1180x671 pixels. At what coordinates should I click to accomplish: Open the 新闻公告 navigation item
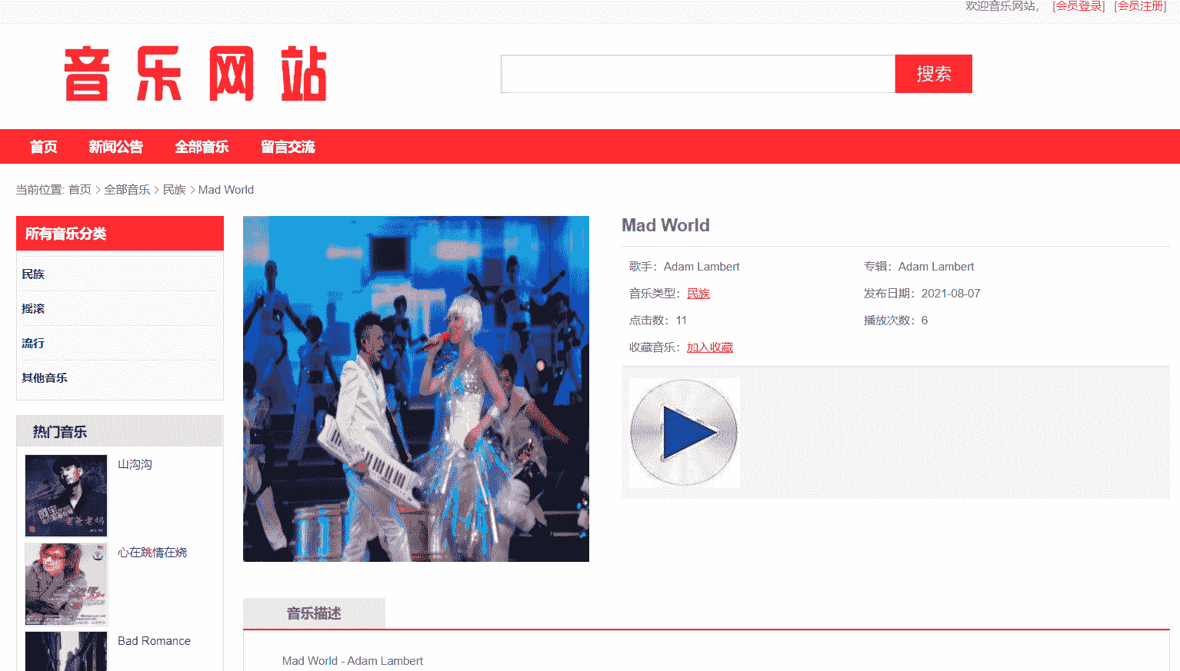point(115,147)
